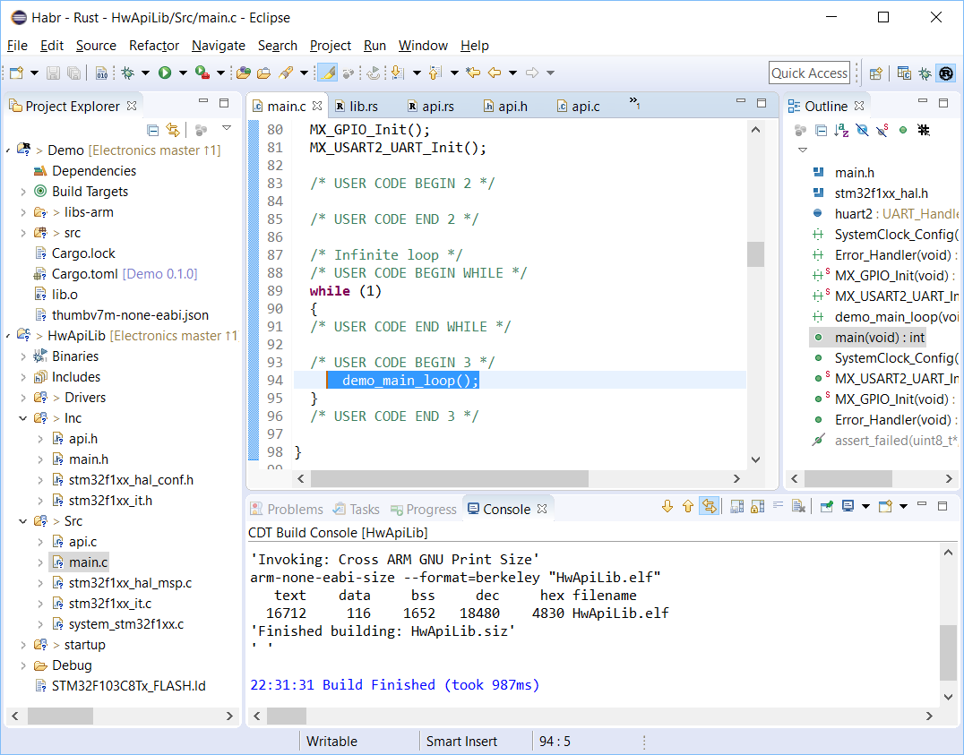Collapse the Inc folder
Screen dimensions: 964x755
[23, 418]
